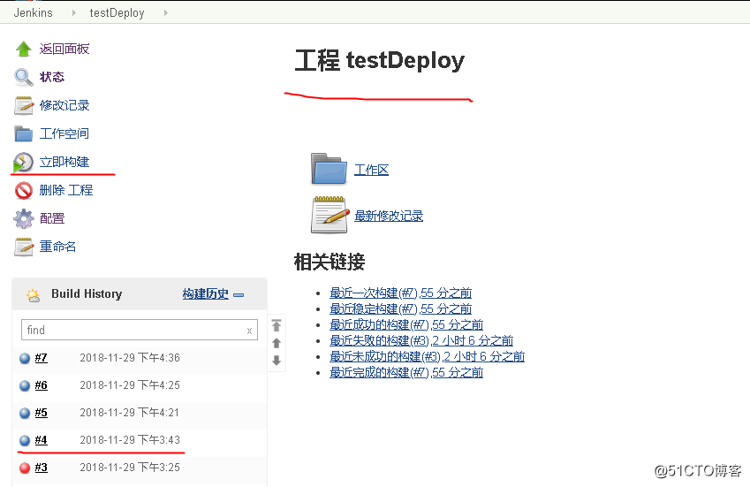Click the green up-arrow Back to Dashboard icon

pyautogui.click(x=24, y=49)
